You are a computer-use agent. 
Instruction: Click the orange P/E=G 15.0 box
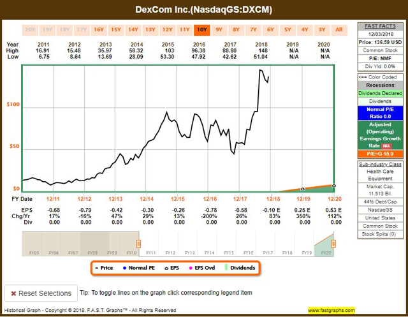(380, 154)
